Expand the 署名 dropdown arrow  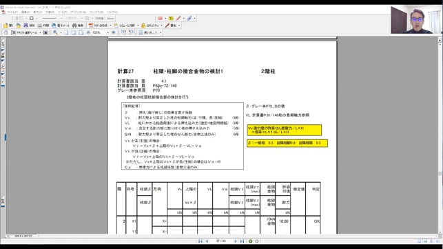click(179, 26)
